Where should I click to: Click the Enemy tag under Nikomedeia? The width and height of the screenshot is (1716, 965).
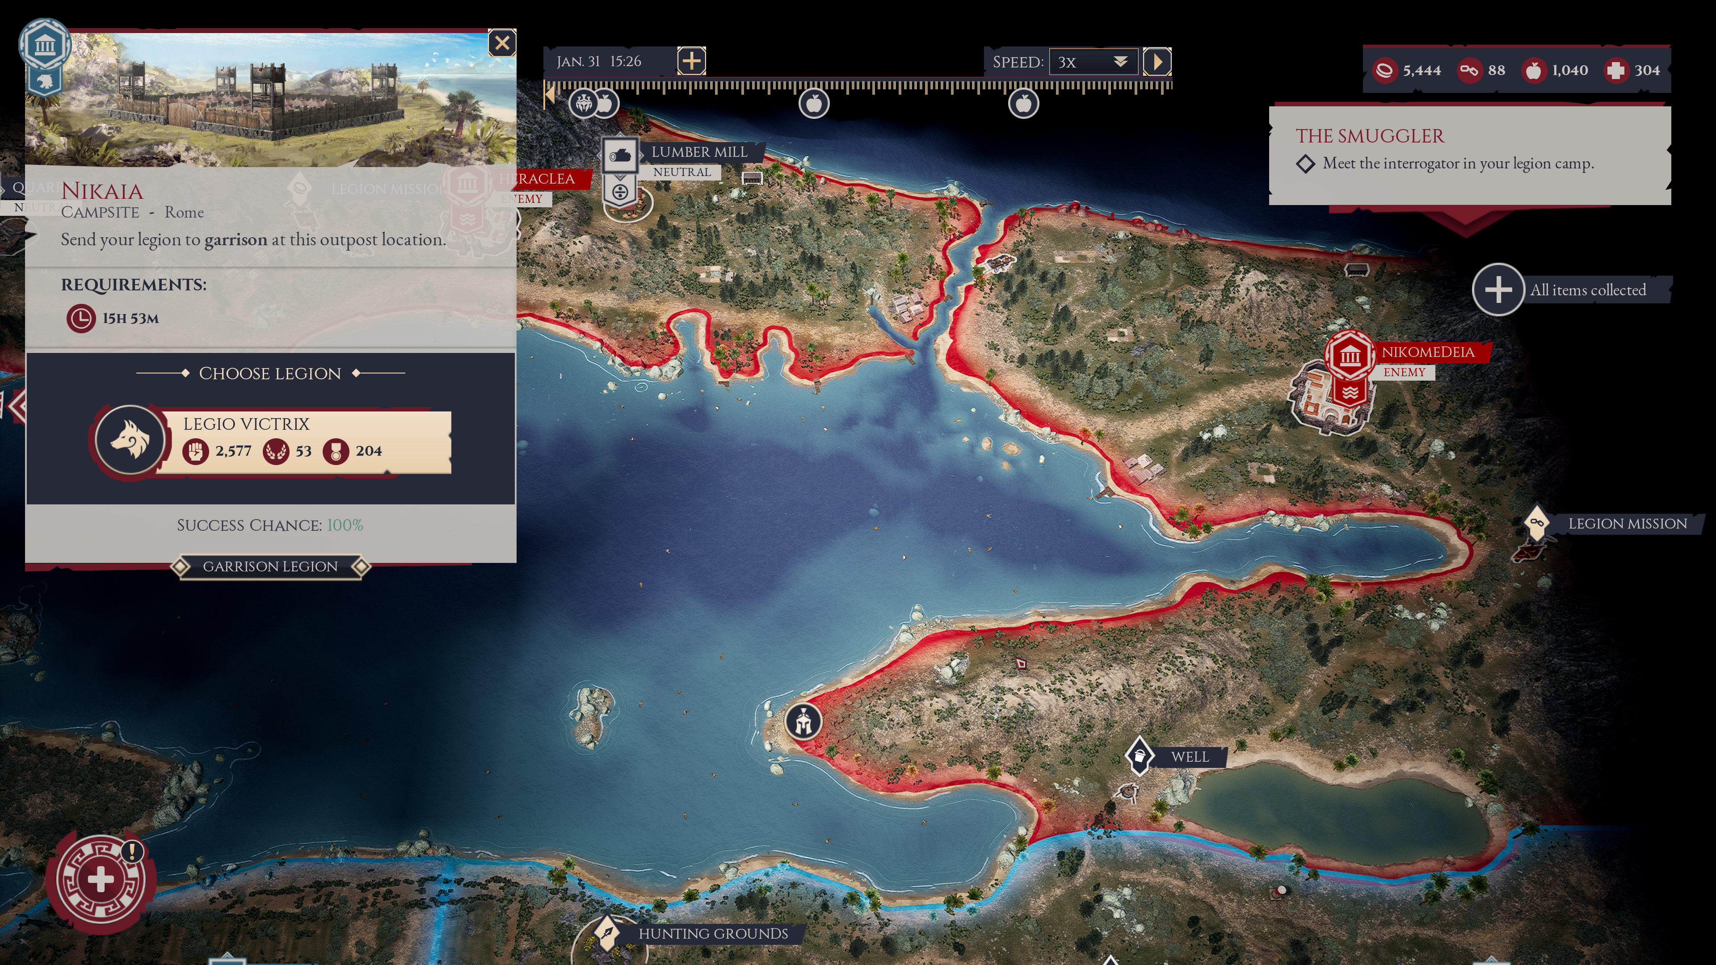click(1404, 372)
